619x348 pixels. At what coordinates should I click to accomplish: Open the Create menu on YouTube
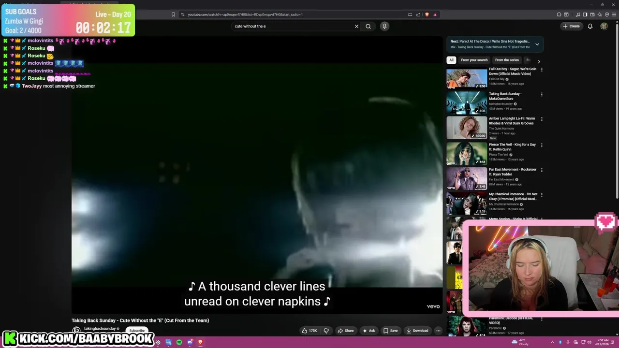[x=571, y=26]
